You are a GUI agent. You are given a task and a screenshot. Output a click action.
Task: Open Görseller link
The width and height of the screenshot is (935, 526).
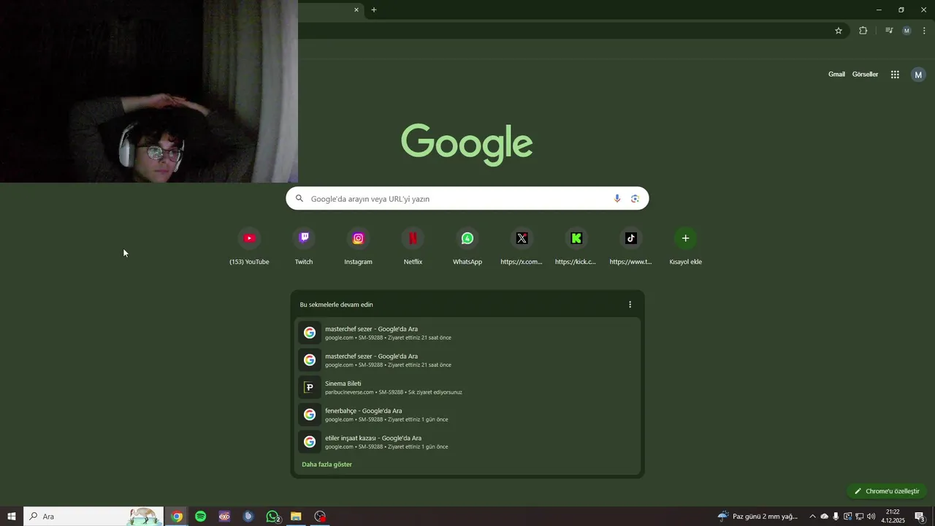click(865, 75)
